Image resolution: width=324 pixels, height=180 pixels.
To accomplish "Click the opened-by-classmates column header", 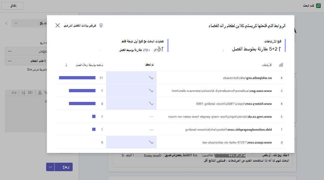I will coord(89,65).
